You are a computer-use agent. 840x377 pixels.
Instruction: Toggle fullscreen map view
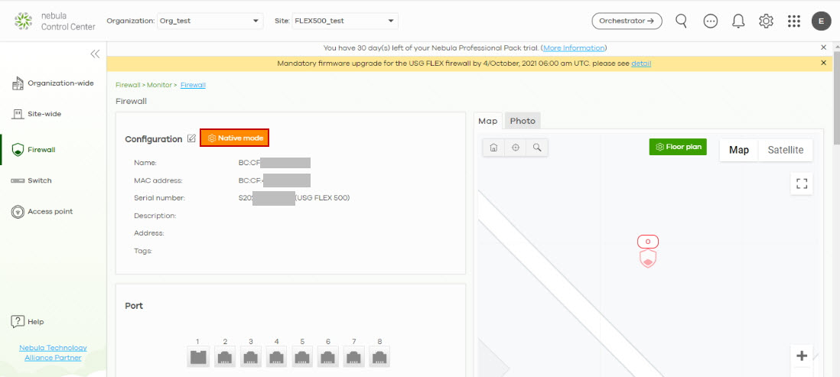tap(802, 184)
